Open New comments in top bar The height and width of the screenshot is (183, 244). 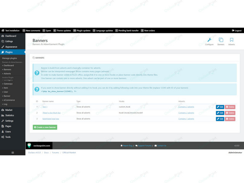[x=31, y=30]
